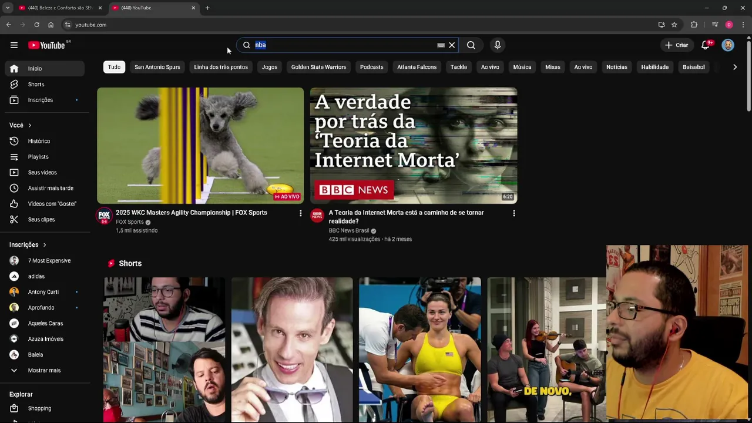
Task: Click the magnifying glass search button
Action: (x=471, y=45)
